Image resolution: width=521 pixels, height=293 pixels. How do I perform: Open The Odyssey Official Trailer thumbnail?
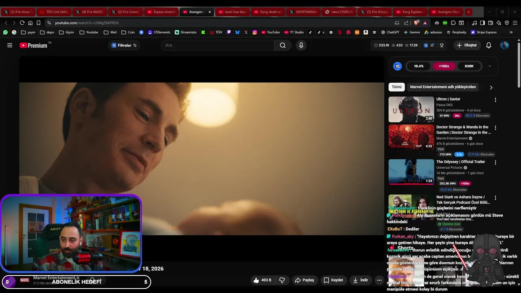(x=411, y=172)
